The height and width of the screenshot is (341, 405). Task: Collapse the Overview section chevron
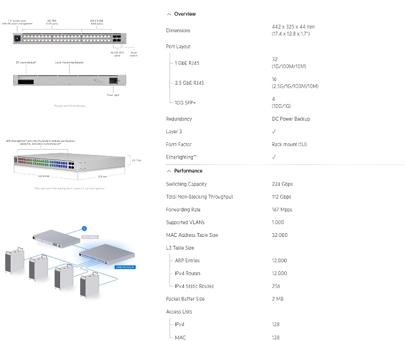click(168, 14)
